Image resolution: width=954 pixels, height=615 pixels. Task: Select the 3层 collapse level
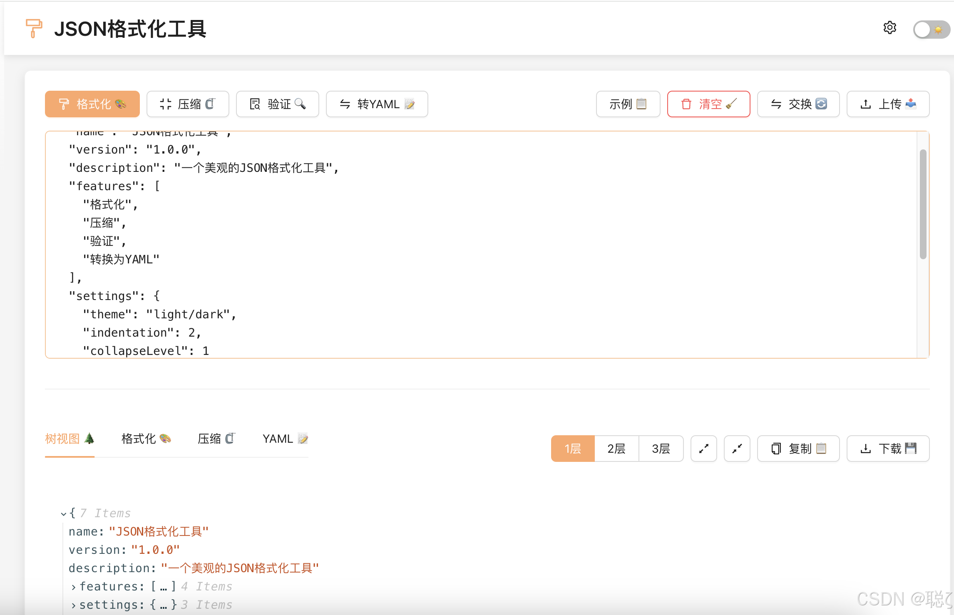(x=661, y=449)
